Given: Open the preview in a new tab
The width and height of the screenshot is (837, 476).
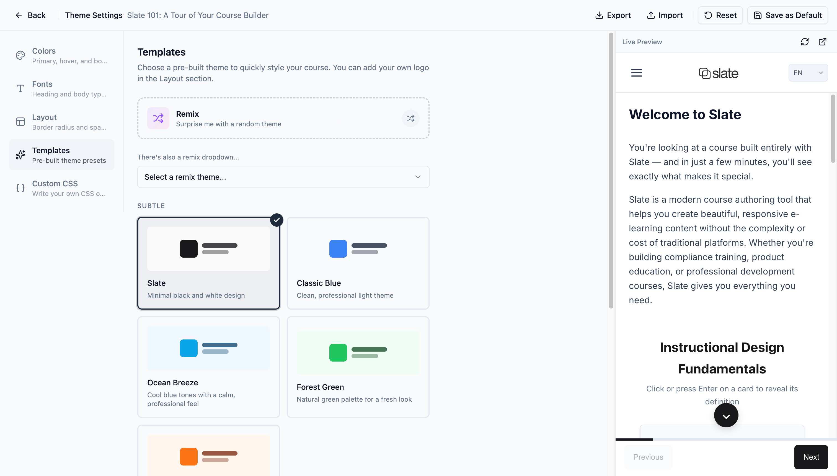Looking at the screenshot, I should pos(823,42).
